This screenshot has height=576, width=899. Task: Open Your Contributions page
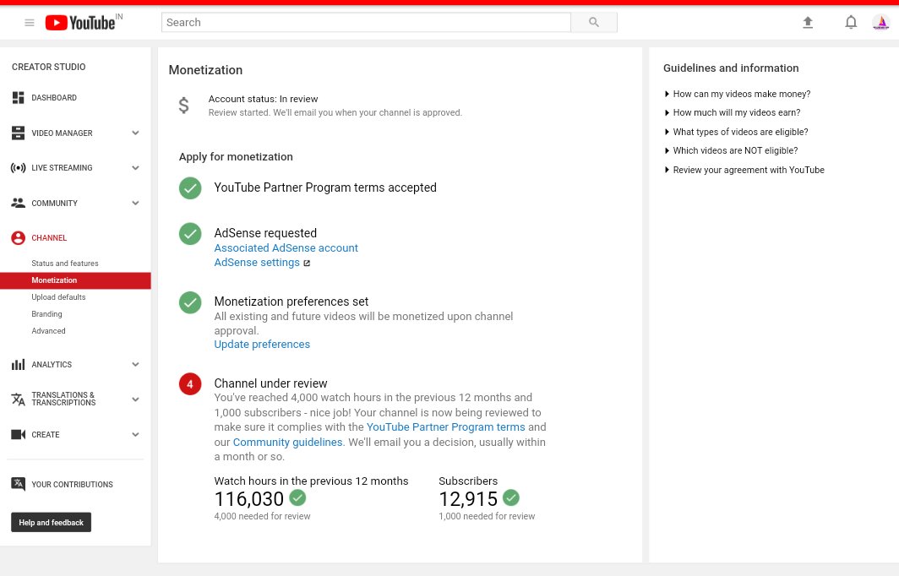73,484
